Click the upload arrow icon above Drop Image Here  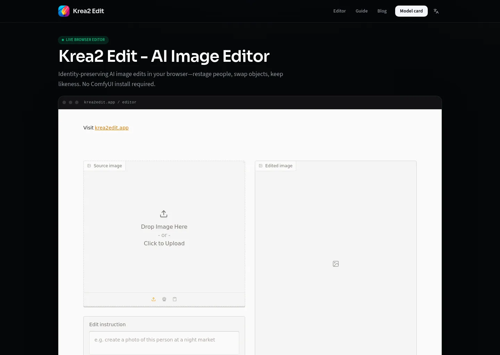(164, 214)
